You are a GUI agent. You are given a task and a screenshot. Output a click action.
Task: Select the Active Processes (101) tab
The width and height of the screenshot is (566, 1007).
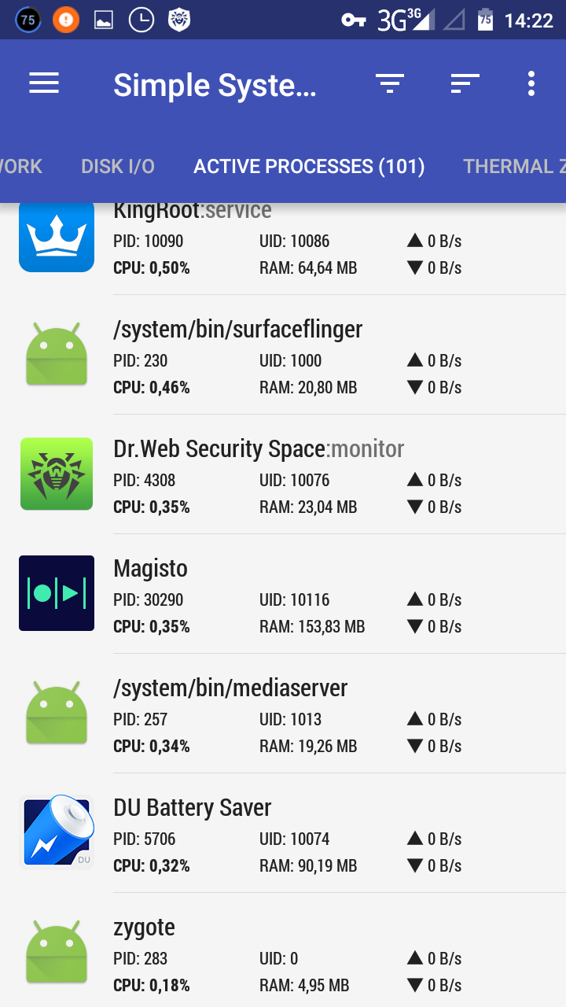[309, 166]
